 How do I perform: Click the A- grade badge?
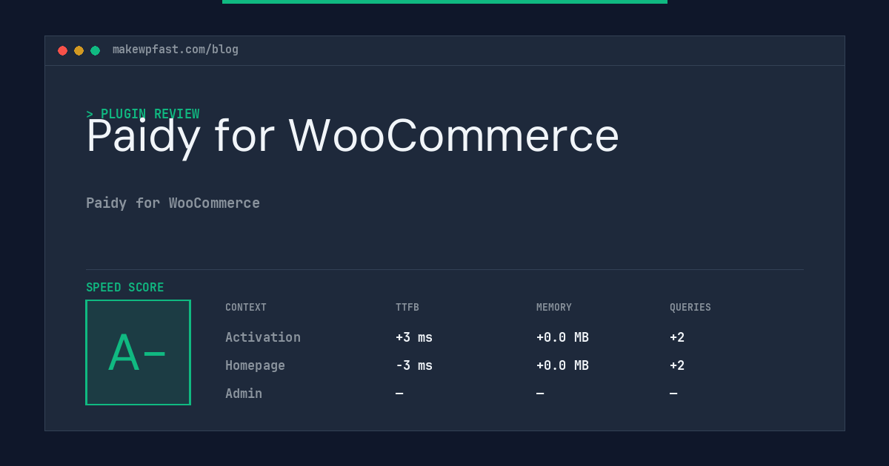pos(138,352)
